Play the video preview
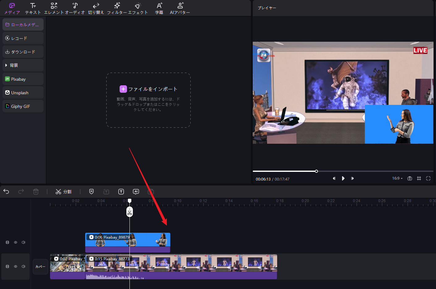 [x=343, y=178]
